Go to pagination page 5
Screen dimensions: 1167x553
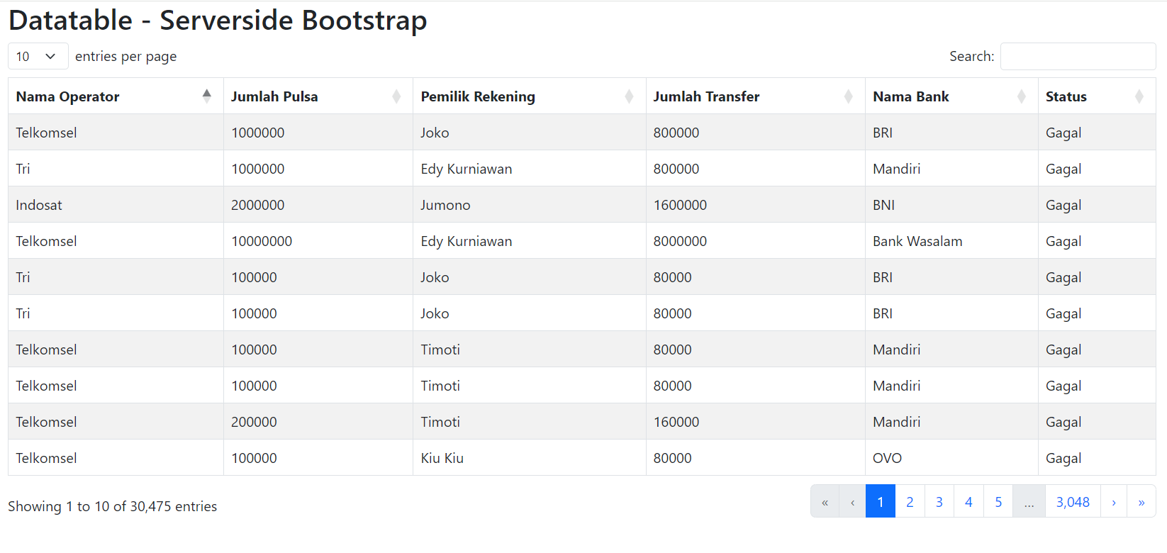coord(998,502)
